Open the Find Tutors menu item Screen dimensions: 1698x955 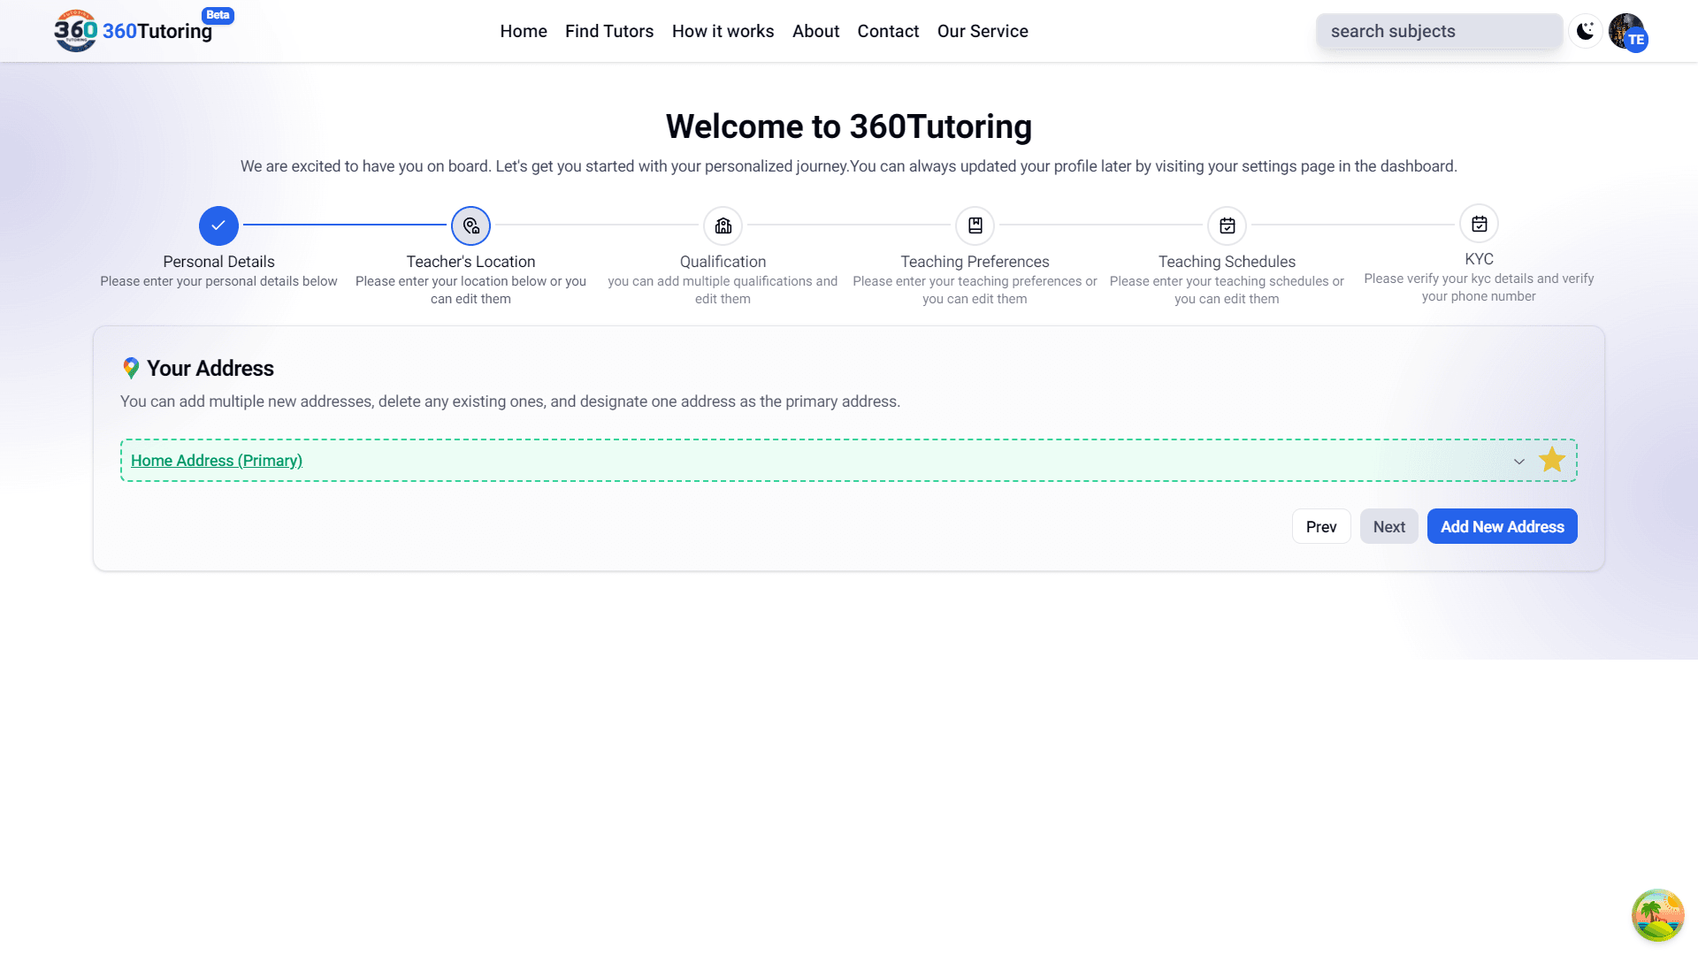[x=609, y=31]
